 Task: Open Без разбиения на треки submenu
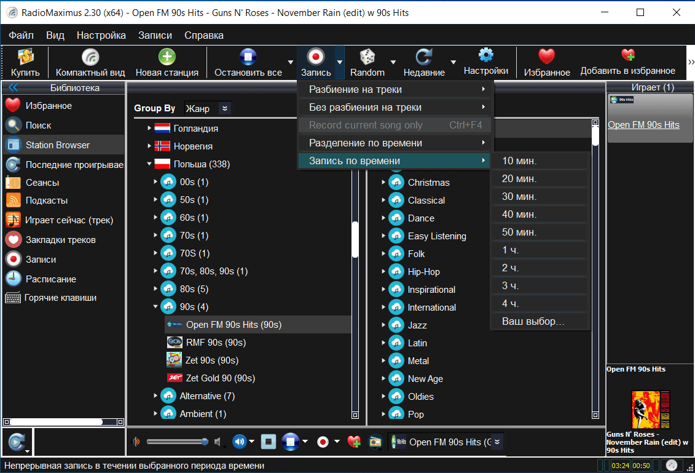coord(395,107)
